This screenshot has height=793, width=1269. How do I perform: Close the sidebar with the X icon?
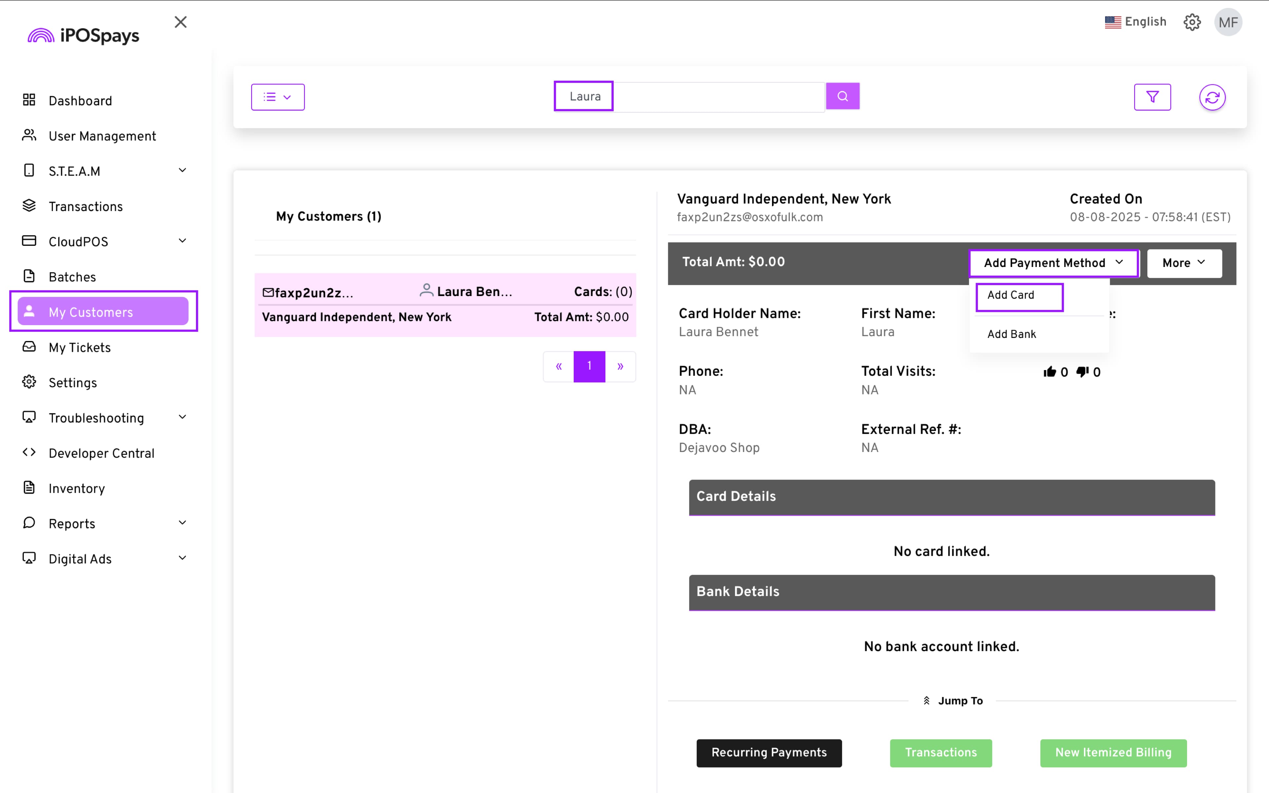(180, 22)
